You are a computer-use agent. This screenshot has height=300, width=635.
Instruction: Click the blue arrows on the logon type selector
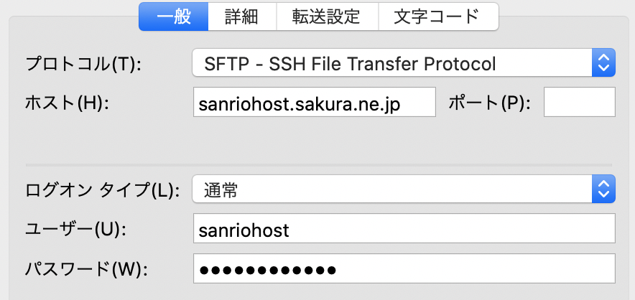(x=603, y=190)
